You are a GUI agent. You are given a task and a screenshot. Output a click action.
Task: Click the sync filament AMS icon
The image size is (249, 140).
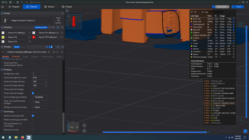click(58, 27)
